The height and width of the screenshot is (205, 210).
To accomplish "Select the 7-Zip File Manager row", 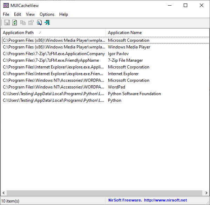I will pos(106,60).
